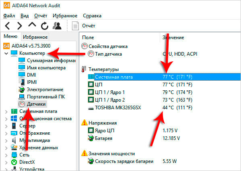Screen dimensions: 241x171
Task: Collapse the Компьютер tree node
Action: click(6, 54)
